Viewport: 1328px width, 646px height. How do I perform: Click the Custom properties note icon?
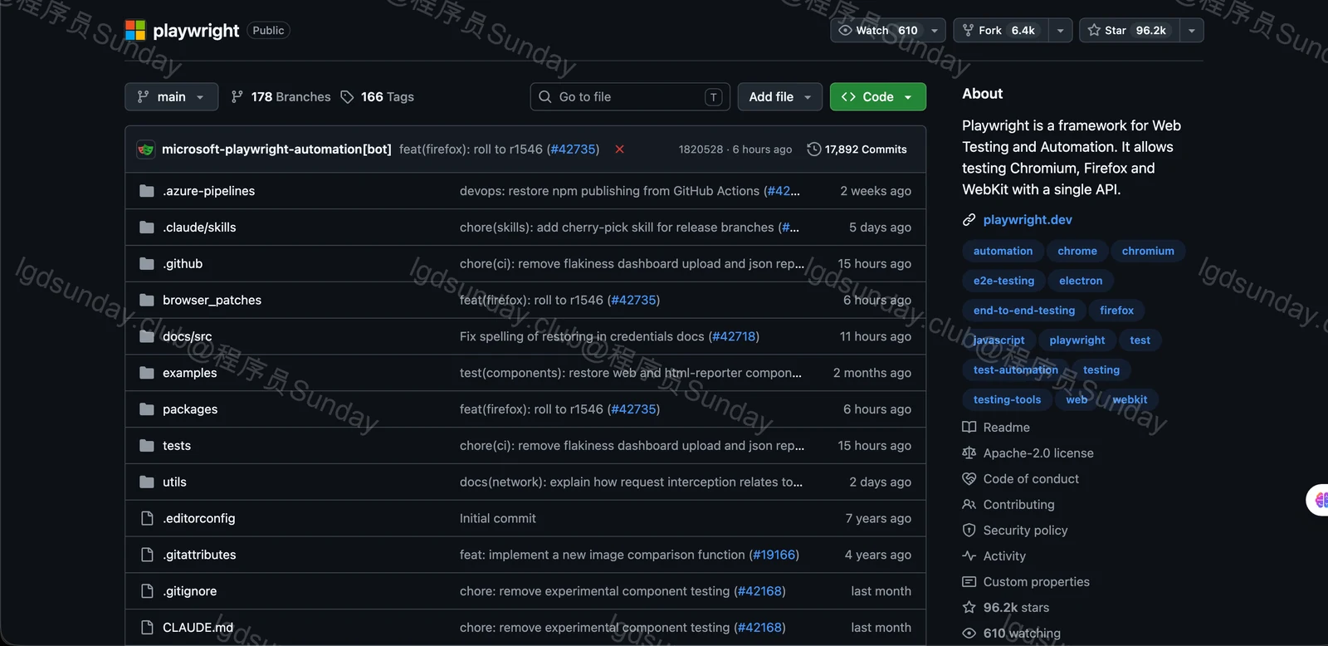(969, 582)
